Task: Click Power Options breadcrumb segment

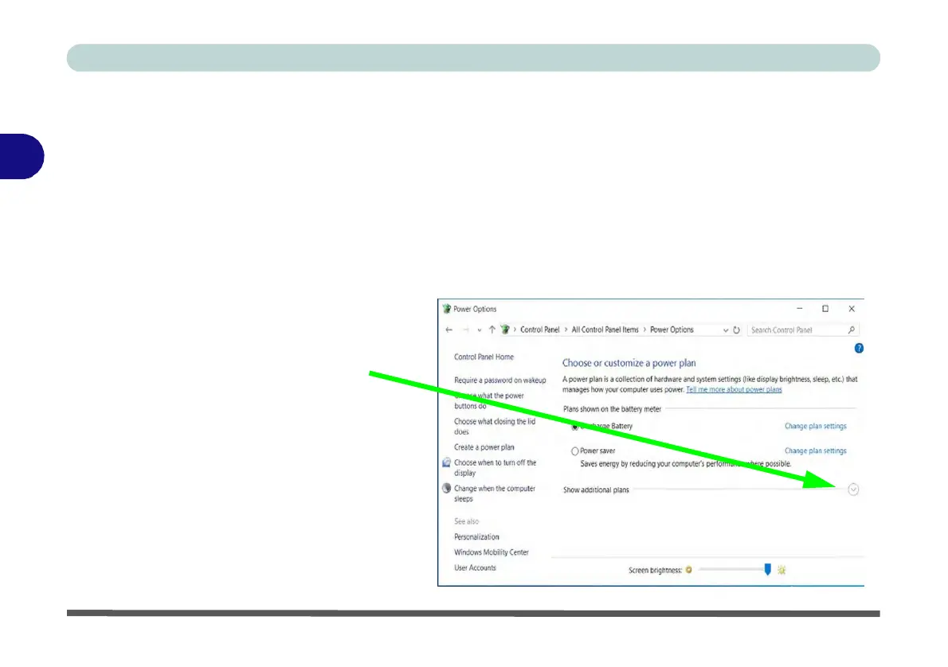Action: [672, 330]
